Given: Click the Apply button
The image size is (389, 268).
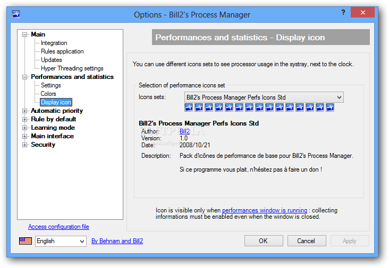Looking at the screenshot, I should 350,241.
